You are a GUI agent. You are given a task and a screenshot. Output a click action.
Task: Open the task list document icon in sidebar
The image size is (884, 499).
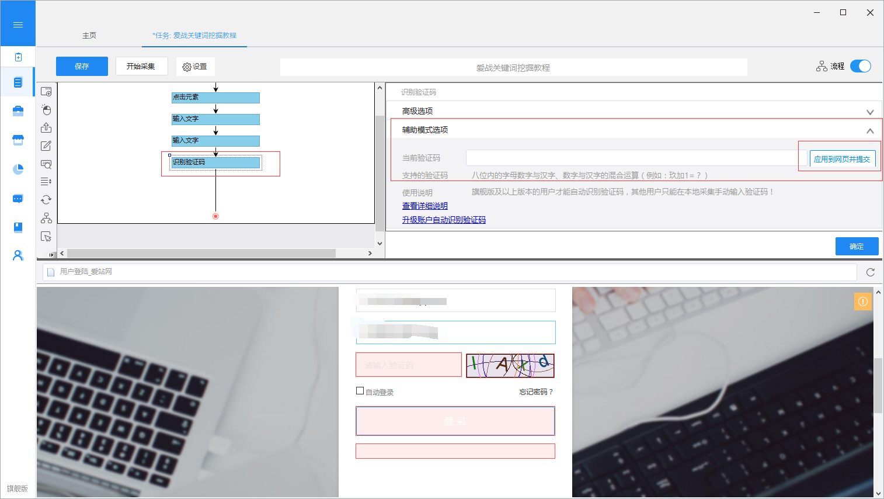click(x=18, y=82)
